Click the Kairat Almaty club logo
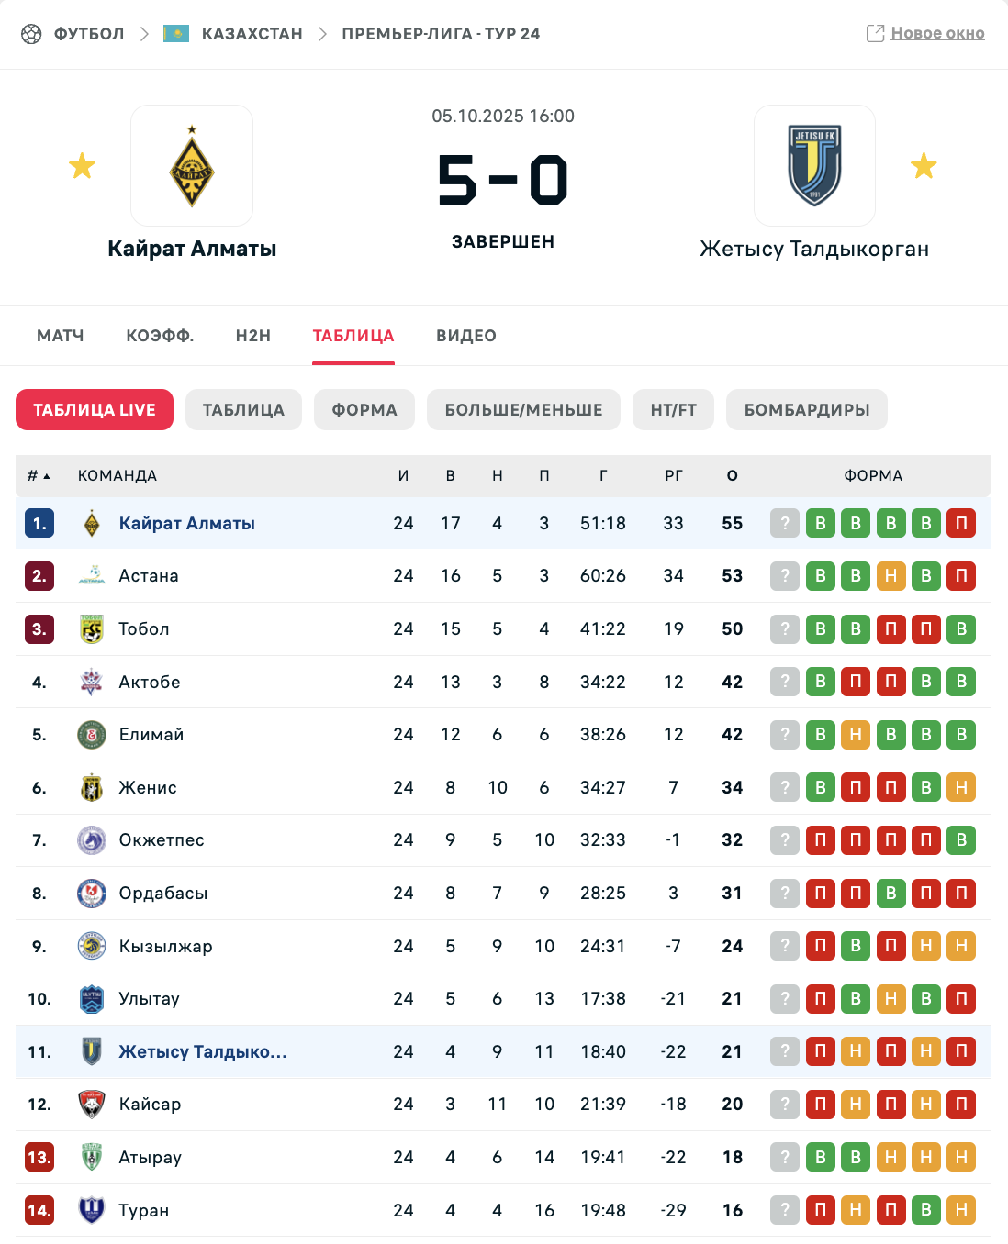1008x1244 pixels. pyautogui.click(x=192, y=166)
